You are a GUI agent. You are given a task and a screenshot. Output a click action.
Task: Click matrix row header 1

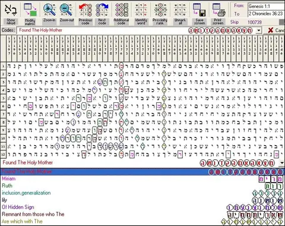tap(3, 66)
